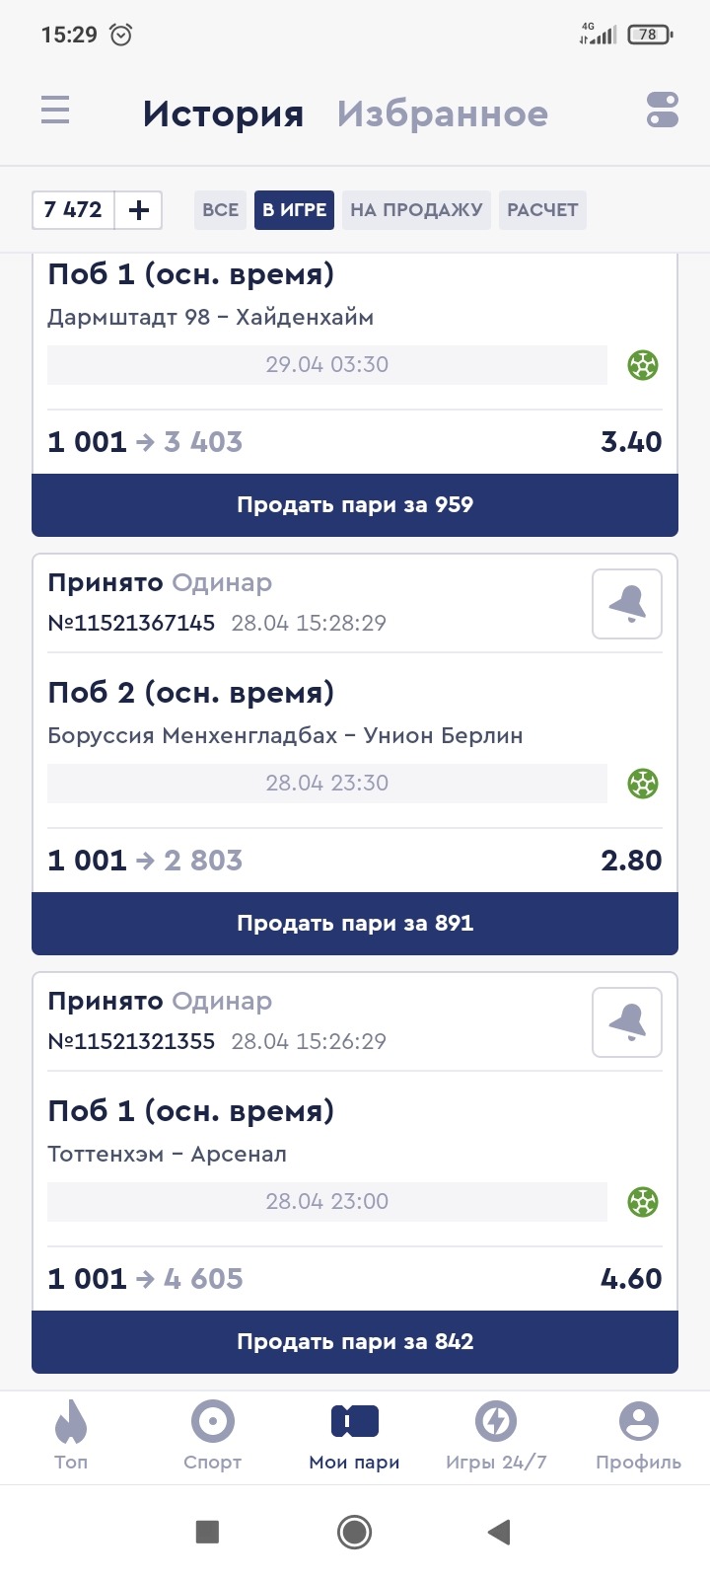Tap the Продать пари за 959 button
Viewport: 710px width, 1579px height.
[x=355, y=505]
